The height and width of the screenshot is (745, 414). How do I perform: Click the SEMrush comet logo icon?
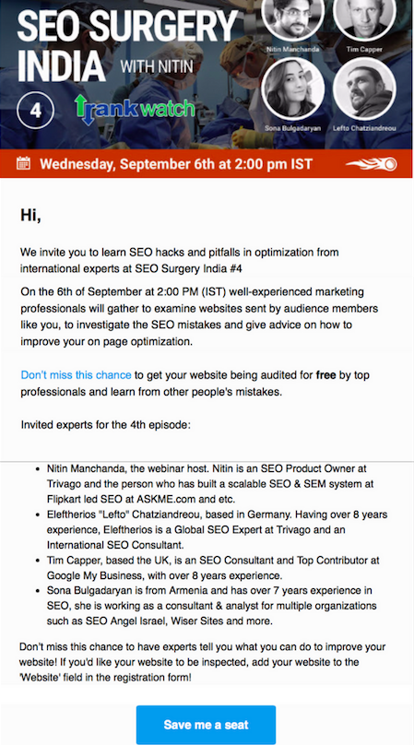372,164
